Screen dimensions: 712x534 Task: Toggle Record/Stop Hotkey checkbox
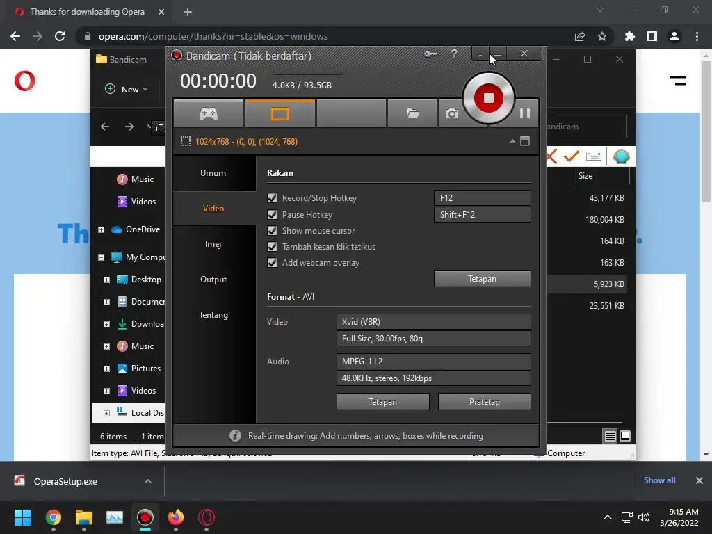click(272, 198)
